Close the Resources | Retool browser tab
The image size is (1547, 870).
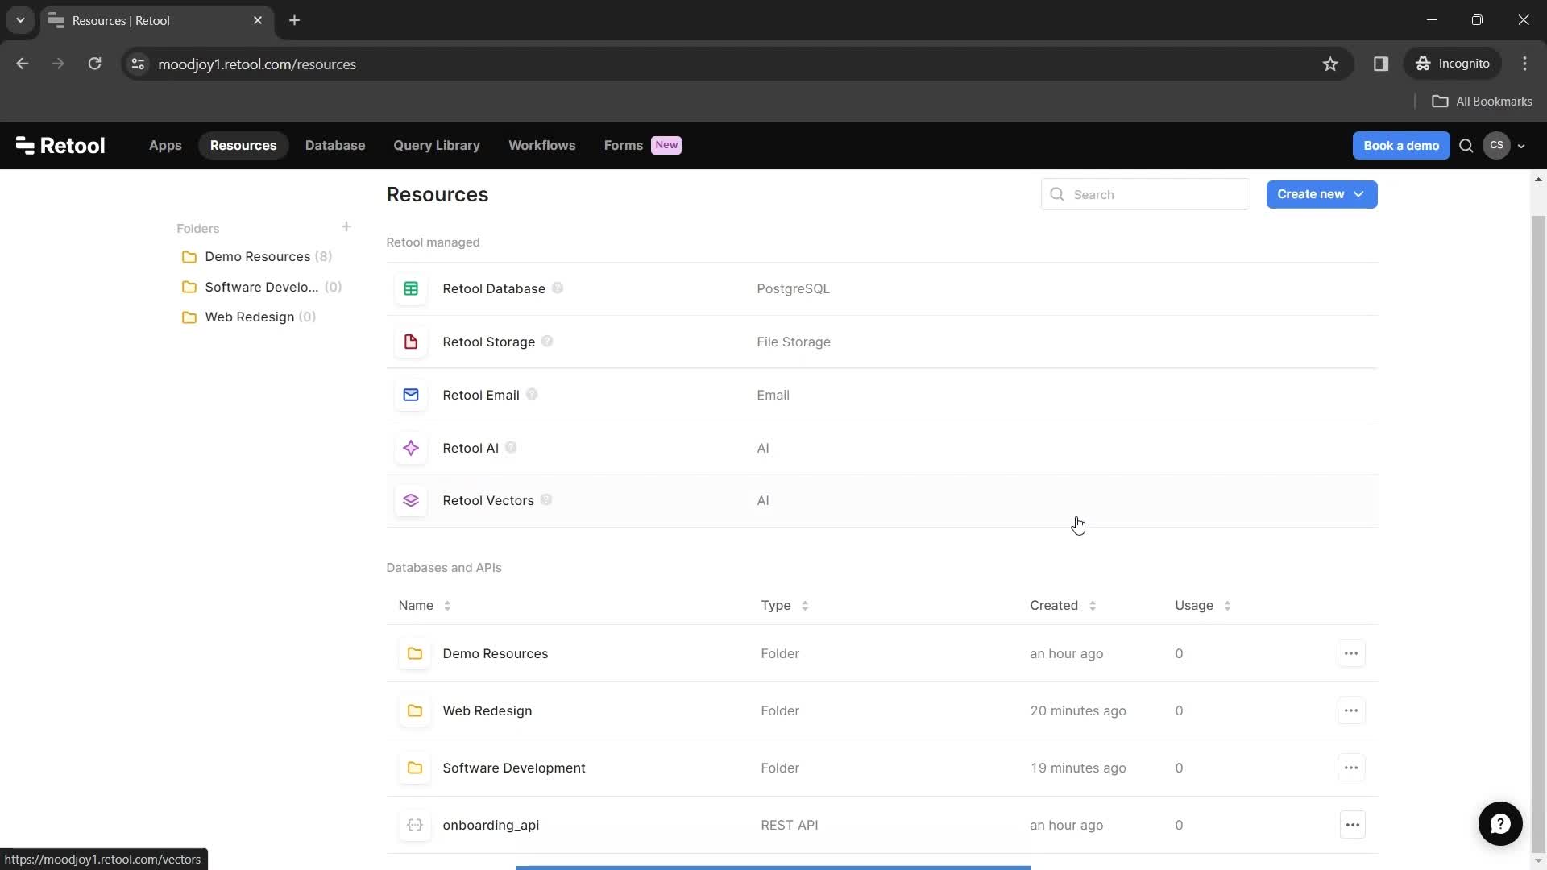(258, 20)
